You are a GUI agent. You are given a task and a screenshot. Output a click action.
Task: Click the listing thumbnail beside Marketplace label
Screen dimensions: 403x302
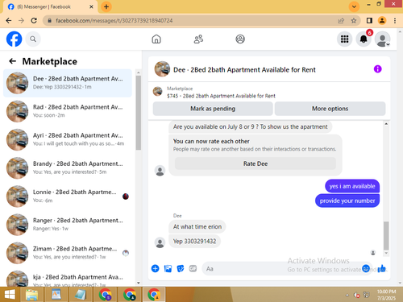pos(158,92)
